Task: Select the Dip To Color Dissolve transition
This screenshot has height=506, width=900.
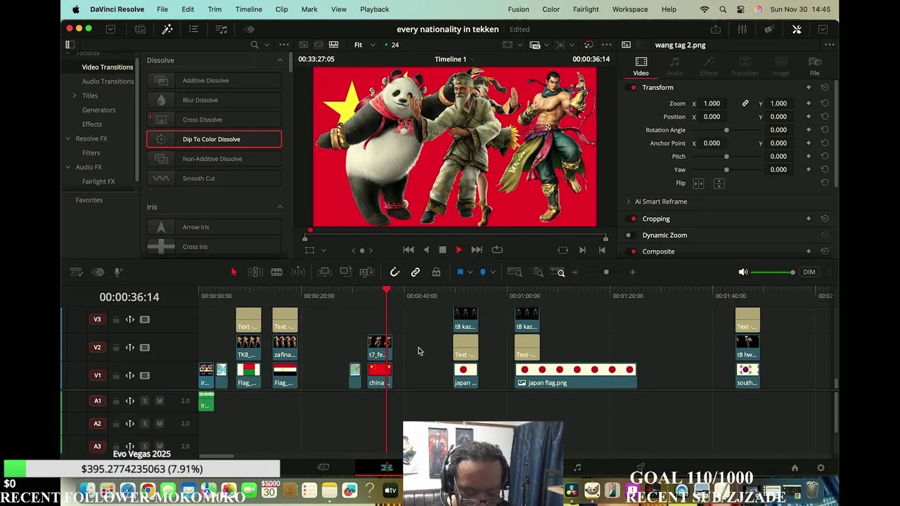Action: (x=214, y=139)
